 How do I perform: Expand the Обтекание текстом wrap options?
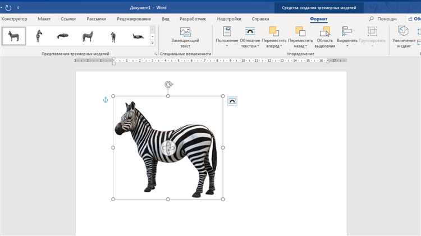click(x=249, y=36)
